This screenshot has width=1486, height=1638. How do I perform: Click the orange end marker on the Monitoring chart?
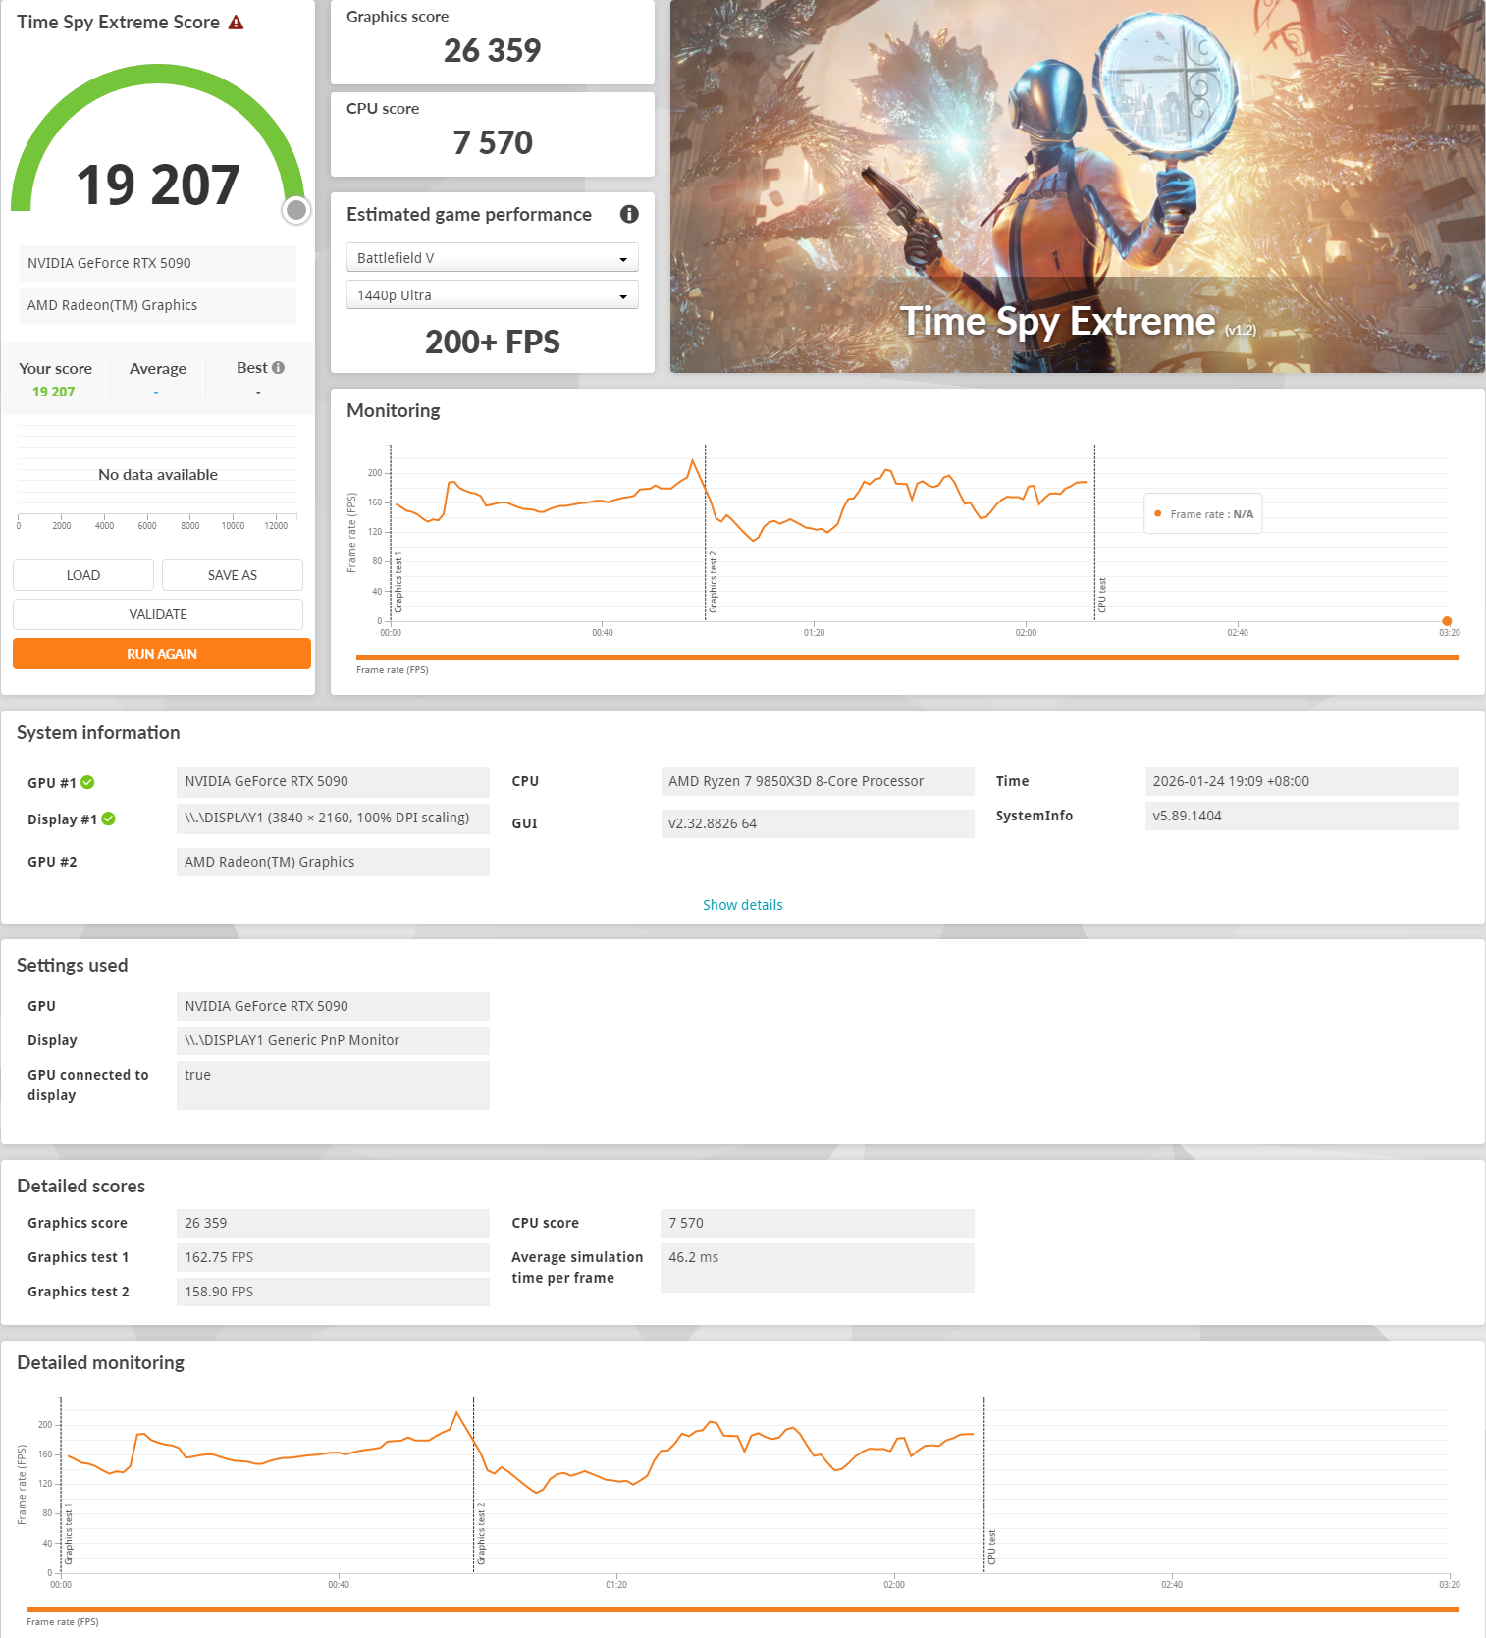point(1447,621)
